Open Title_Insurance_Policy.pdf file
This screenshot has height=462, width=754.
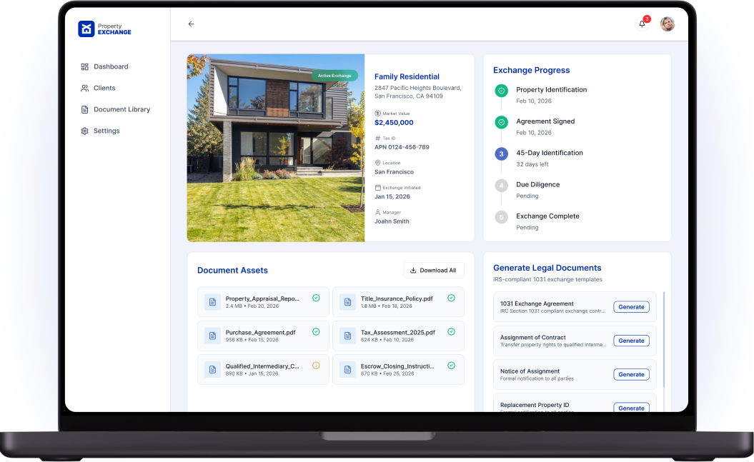click(x=398, y=302)
